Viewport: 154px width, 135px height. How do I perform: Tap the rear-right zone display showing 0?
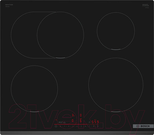80,115
